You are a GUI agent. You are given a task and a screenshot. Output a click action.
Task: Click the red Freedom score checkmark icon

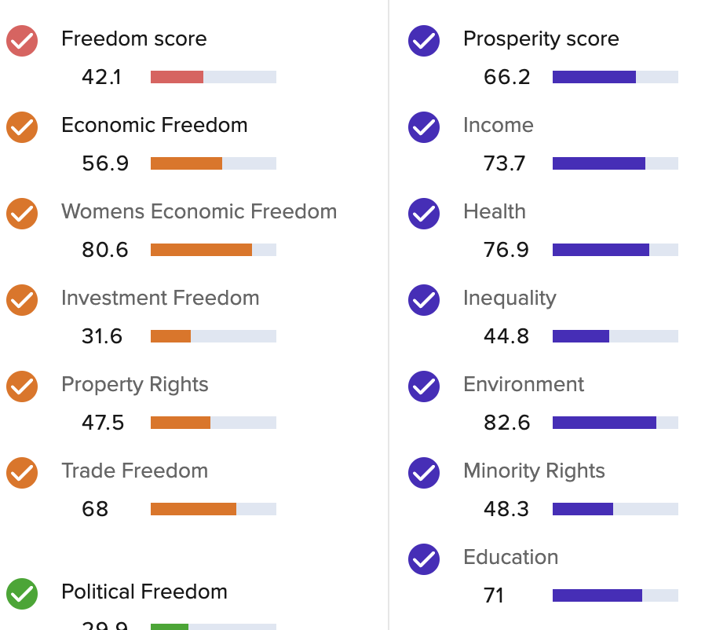click(21, 41)
